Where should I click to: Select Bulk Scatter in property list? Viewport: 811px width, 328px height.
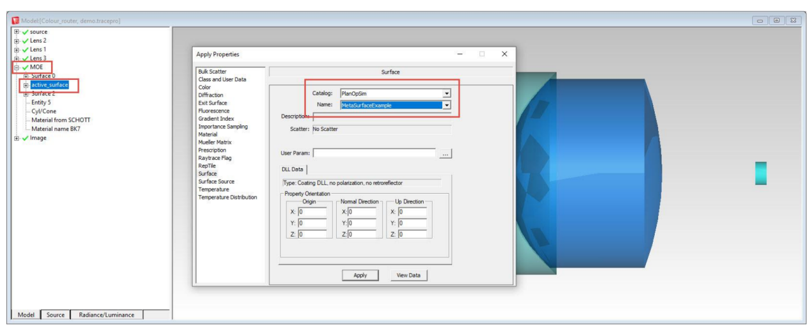point(213,72)
